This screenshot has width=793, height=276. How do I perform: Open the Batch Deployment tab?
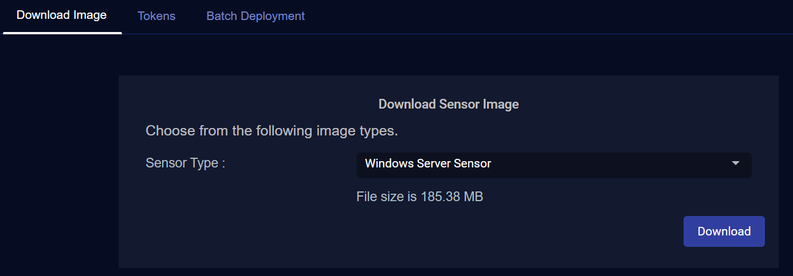(256, 16)
